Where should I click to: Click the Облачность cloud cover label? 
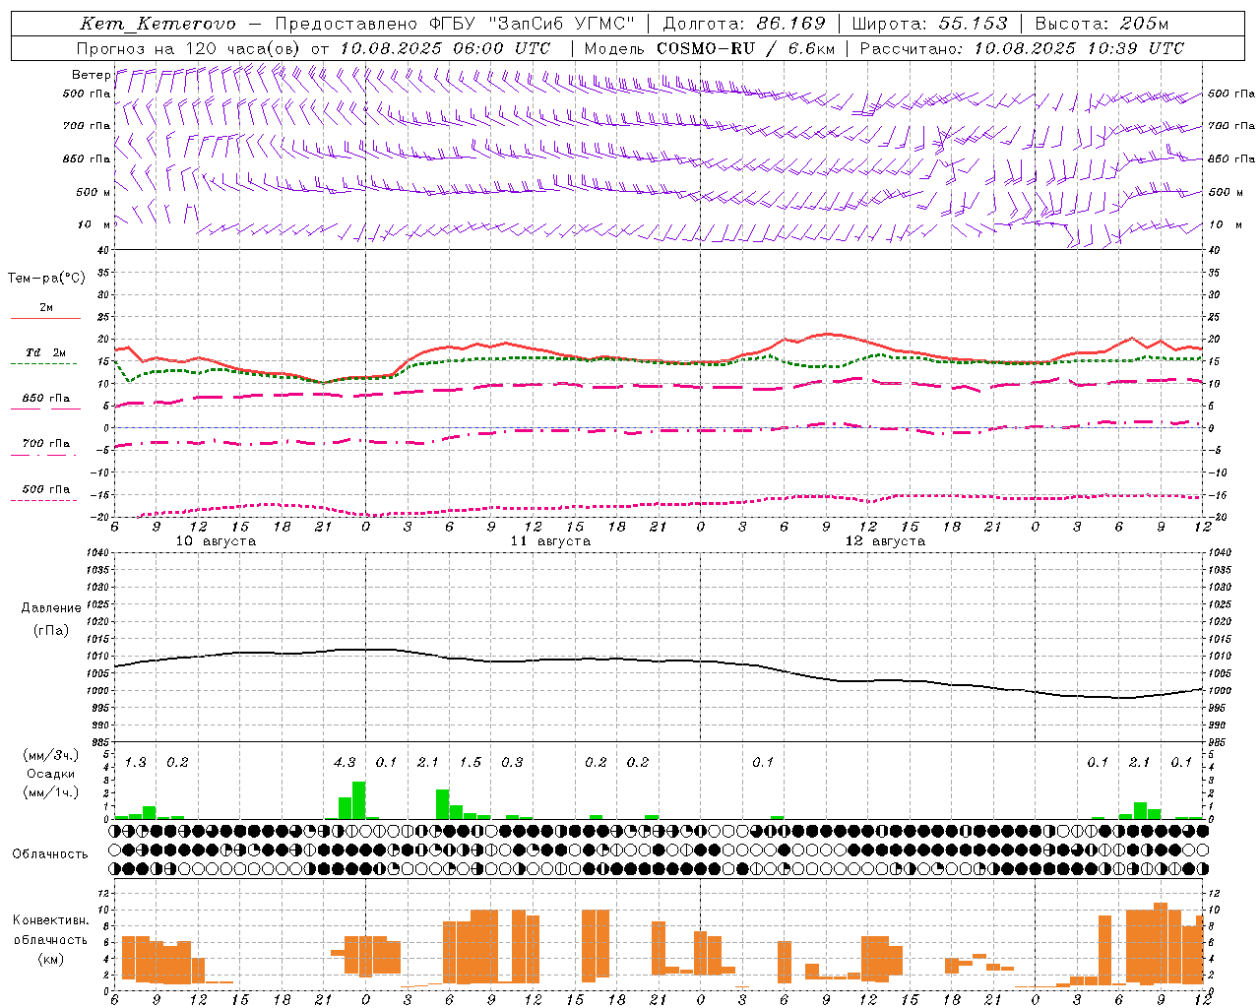pyautogui.click(x=50, y=853)
